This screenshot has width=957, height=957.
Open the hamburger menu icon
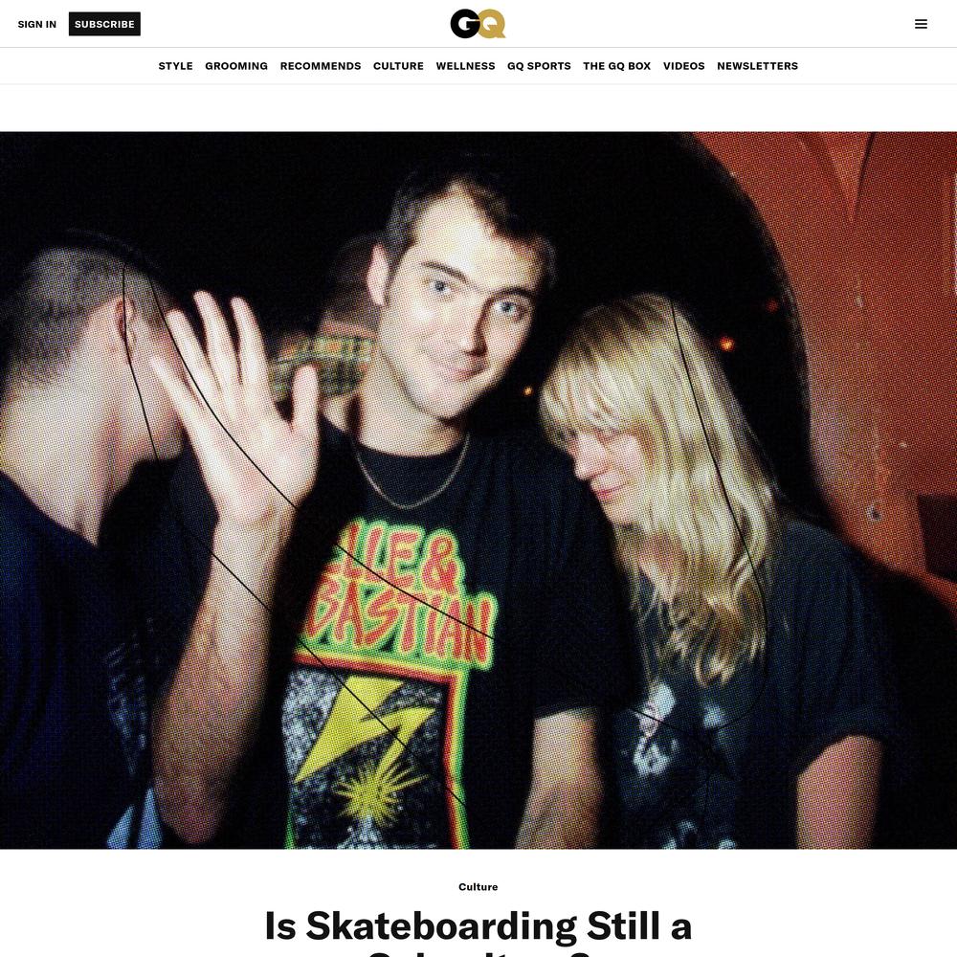[x=921, y=24]
